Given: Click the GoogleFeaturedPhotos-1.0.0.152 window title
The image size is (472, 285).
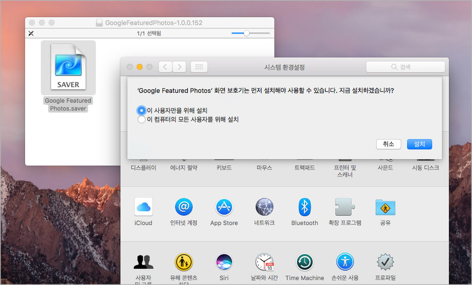Looking at the screenshot, I should [153, 23].
